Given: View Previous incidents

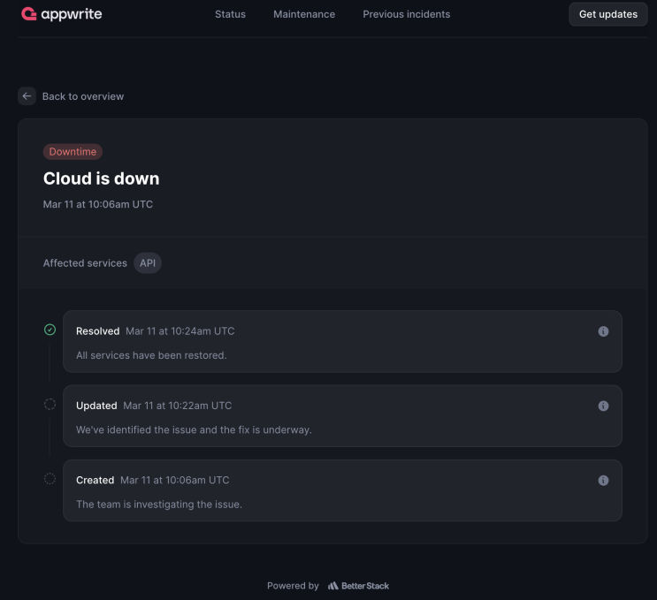Looking at the screenshot, I should click(406, 14).
